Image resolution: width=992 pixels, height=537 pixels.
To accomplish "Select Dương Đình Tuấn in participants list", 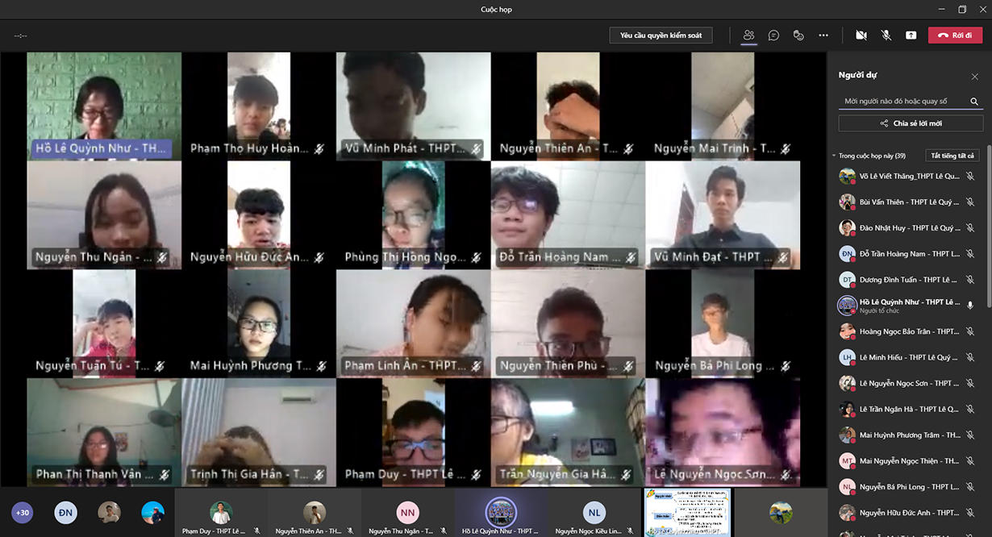I will point(907,280).
